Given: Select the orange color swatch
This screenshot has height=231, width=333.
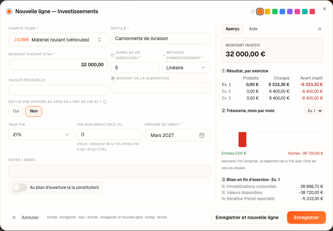Looking at the screenshot, I should [260, 12].
